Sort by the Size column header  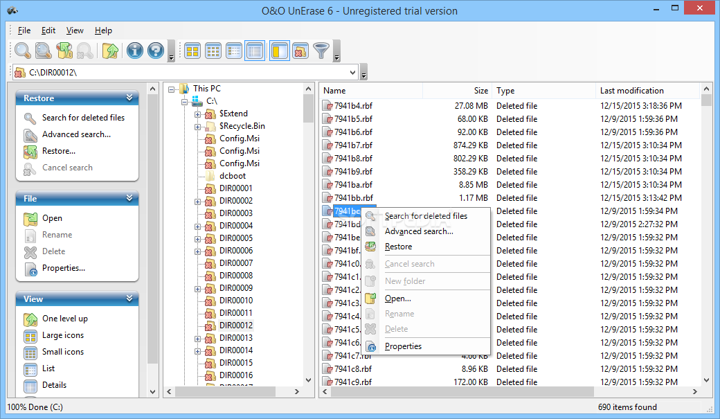tap(458, 91)
